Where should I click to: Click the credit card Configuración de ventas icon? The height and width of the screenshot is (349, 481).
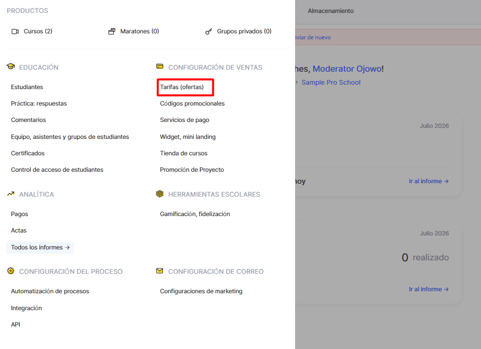160,66
